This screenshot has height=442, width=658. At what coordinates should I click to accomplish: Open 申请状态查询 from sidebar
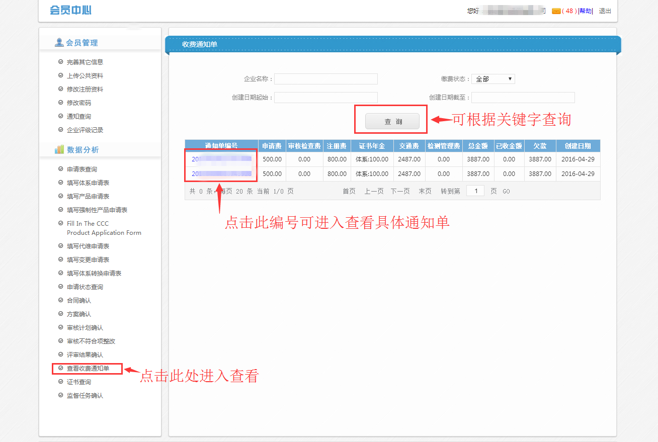(x=85, y=287)
